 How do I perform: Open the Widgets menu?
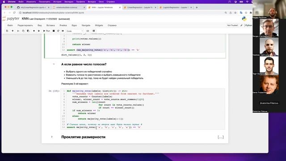(x=99, y=25)
